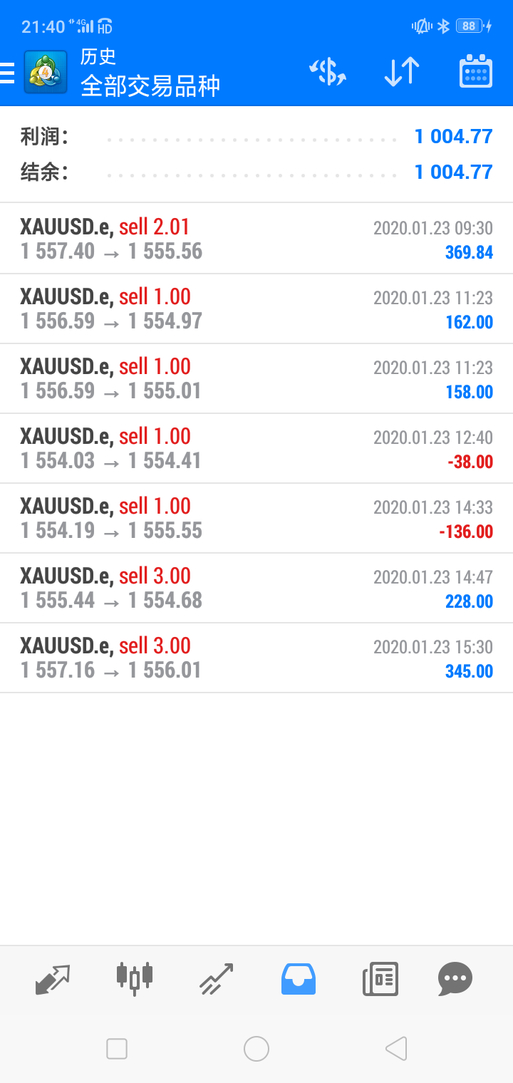This screenshot has width=513, height=1083.
Task: Open the hamburger side menu
Action: coord(7,72)
